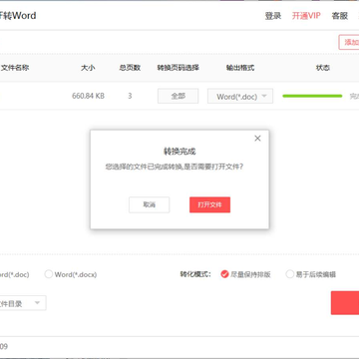This screenshot has width=359, height=359.
Task: Click the 转化模式 label
Action: click(195, 274)
